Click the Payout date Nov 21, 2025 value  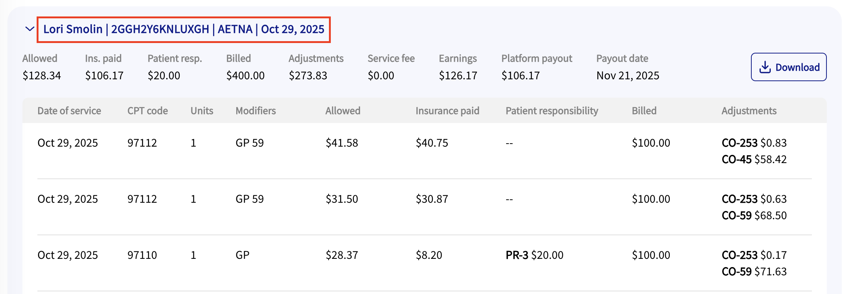click(628, 76)
